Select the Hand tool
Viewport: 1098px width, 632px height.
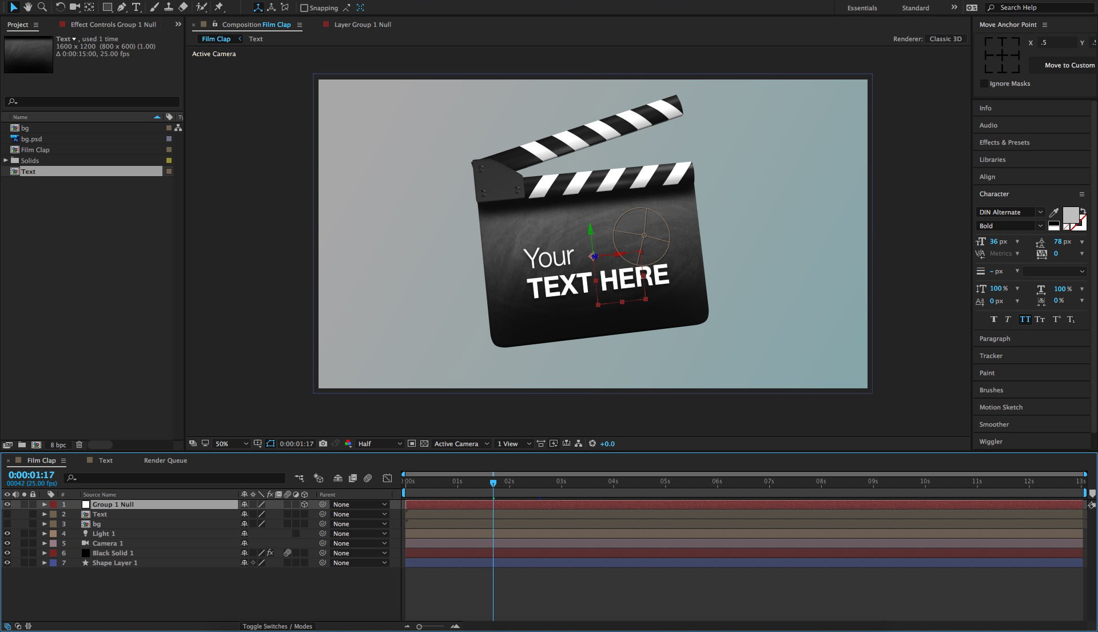[27, 7]
